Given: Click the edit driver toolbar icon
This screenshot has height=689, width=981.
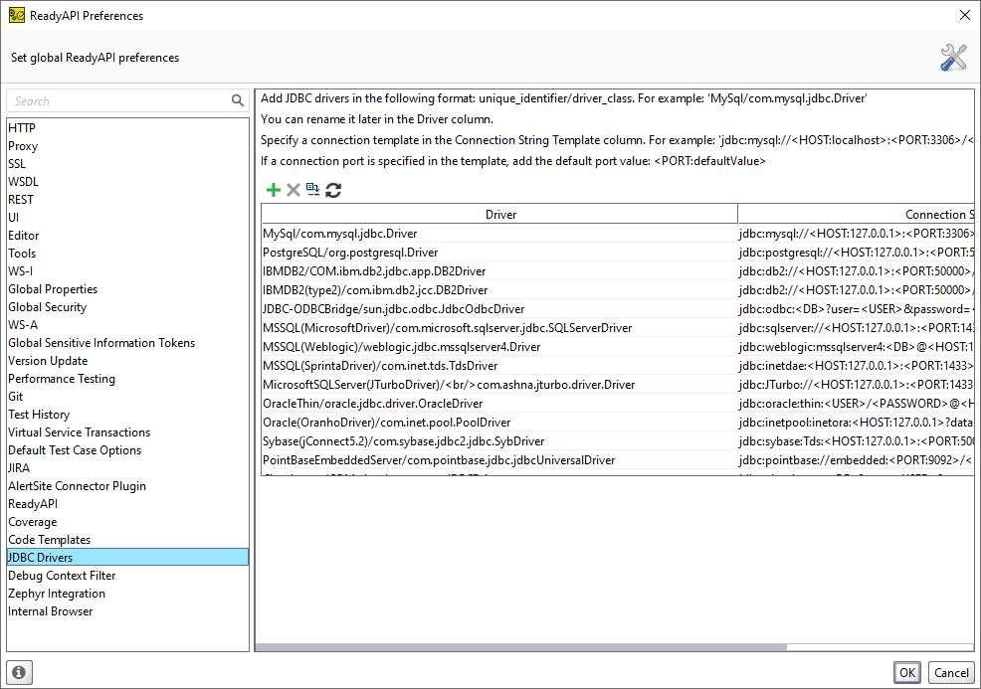Looking at the screenshot, I should (312, 190).
